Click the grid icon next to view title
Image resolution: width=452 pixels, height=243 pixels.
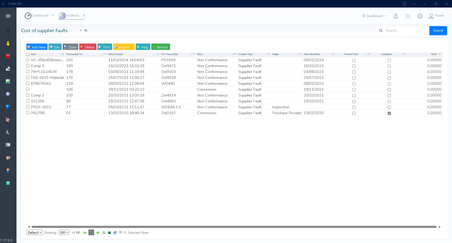[x=86, y=30]
